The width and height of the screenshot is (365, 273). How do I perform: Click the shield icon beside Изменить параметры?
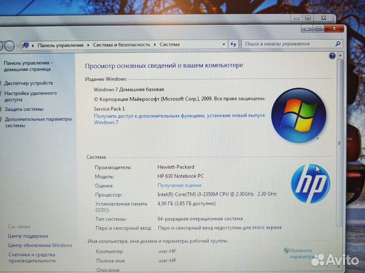click(286, 250)
